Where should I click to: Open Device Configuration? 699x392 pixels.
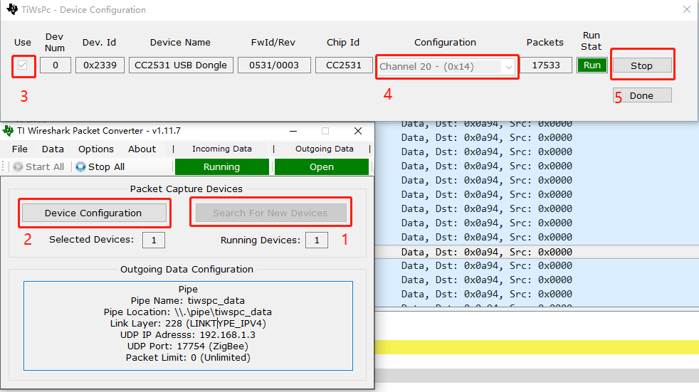(94, 213)
